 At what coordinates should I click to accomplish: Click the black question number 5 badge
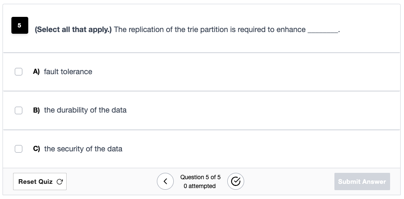(19, 25)
